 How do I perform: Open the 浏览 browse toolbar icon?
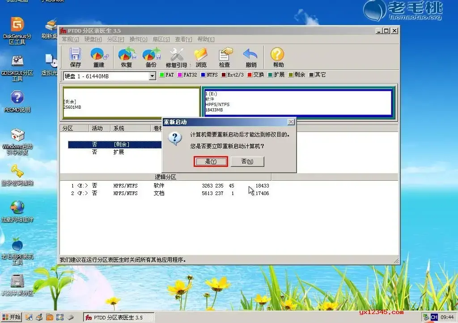pyautogui.click(x=201, y=57)
